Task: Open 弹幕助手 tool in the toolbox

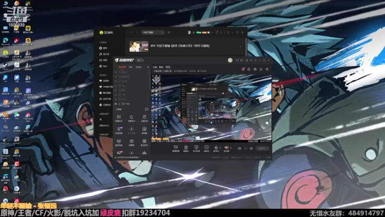Action: tap(119, 118)
